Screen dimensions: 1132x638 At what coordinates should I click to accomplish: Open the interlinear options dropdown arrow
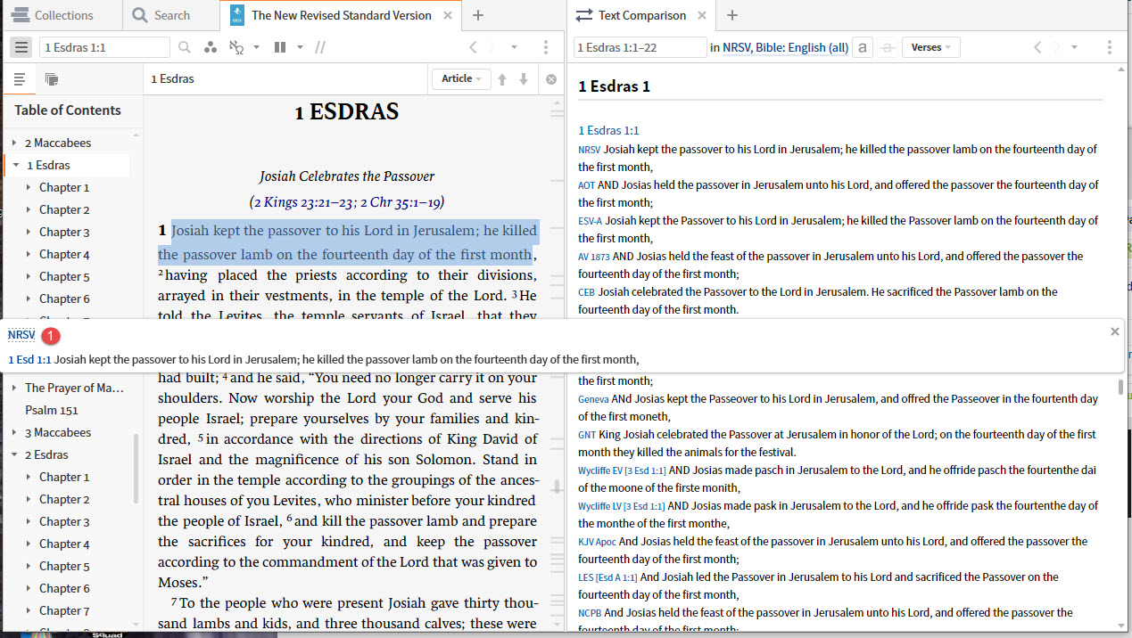tap(257, 47)
